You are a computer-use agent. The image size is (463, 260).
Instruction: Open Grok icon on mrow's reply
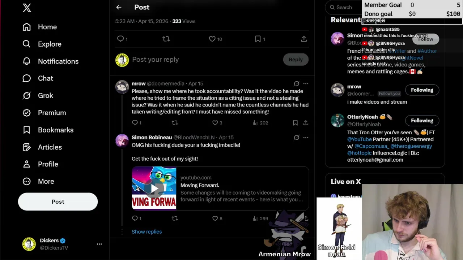pos(297,83)
